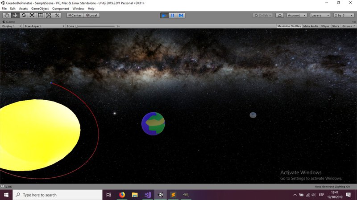This screenshot has width=357, height=200.
Task: Open the Component menu
Action: click(61, 8)
